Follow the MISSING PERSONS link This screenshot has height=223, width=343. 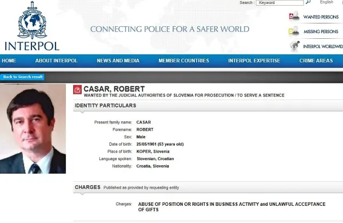pos(321,31)
